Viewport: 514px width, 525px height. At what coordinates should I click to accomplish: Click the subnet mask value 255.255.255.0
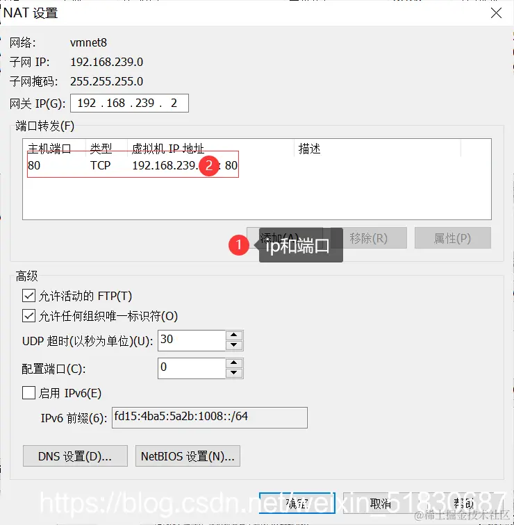(106, 81)
